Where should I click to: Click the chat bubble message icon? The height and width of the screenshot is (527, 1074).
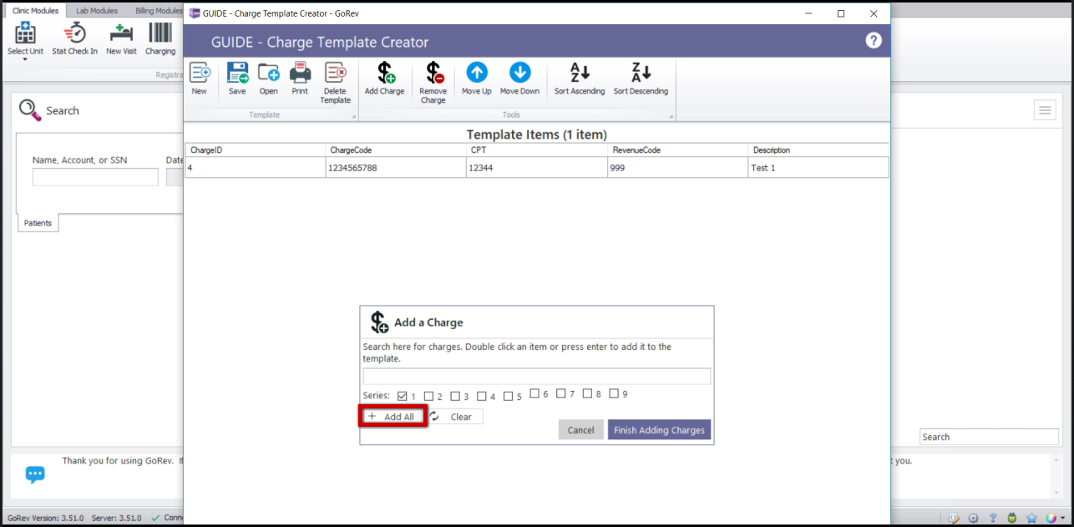[35, 474]
